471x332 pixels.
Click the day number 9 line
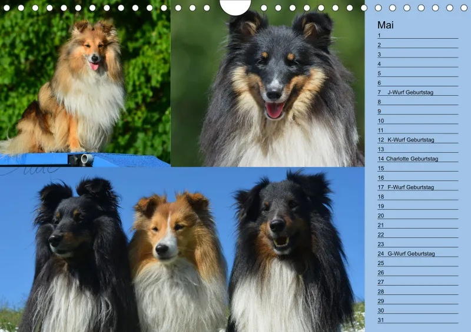(417, 111)
